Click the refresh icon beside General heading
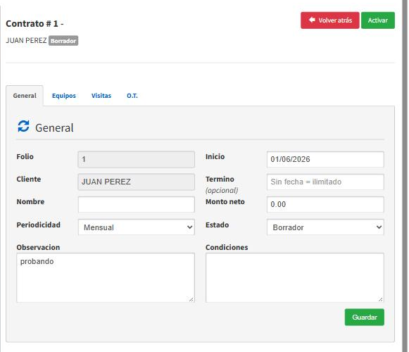Image resolution: width=409 pixels, height=352 pixels. 23,127
